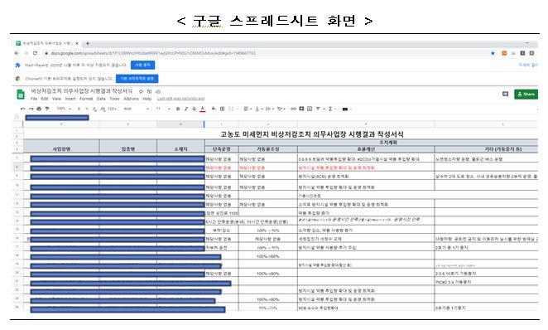Open the Help menu
The height and width of the screenshot is (330, 548).
(147, 99)
